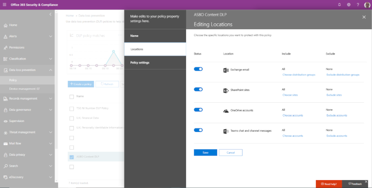
Task: Click the Data loss prevention icon
Action: [5, 70]
